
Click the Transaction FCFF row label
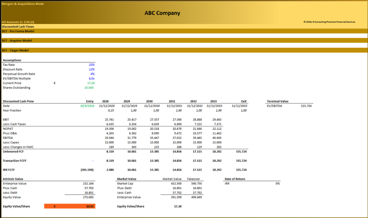point(15,161)
